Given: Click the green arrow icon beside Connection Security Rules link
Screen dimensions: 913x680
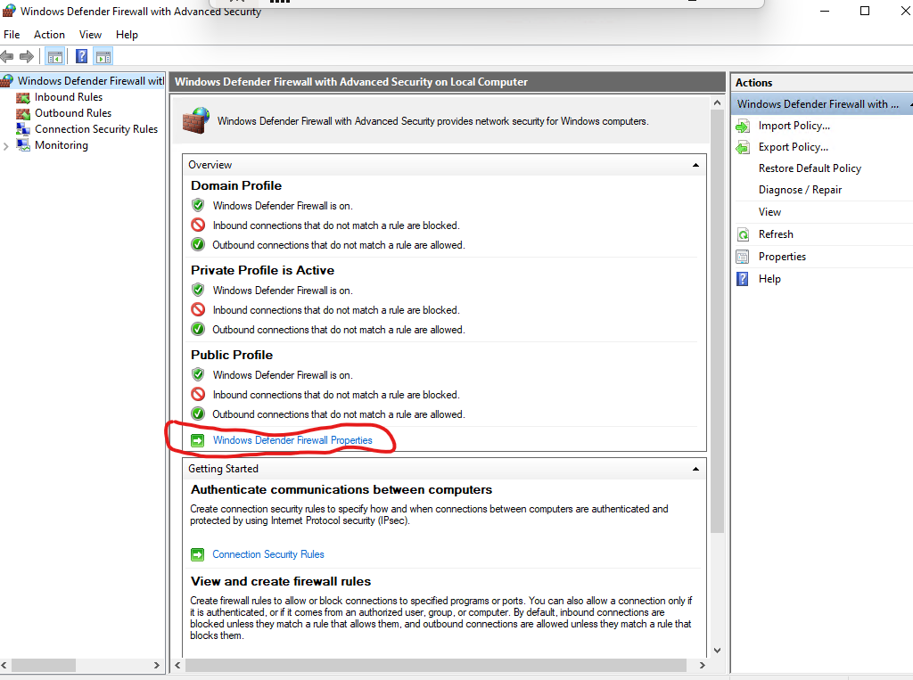Looking at the screenshot, I should pyautogui.click(x=198, y=554).
